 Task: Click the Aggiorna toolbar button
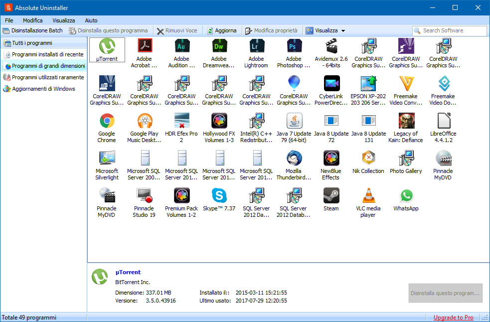(x=222, y=30)
